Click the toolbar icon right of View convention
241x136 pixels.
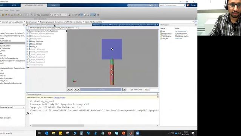point(69,15)
